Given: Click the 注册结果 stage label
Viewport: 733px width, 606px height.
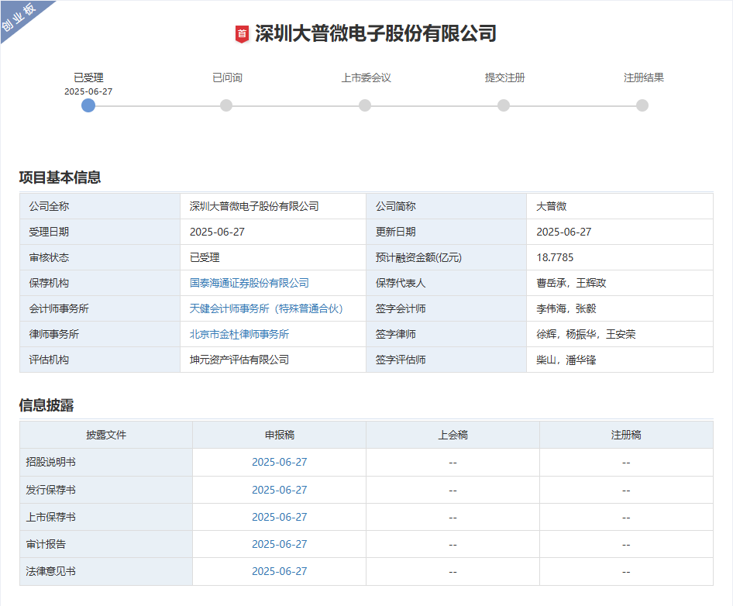Looking at the screenshot, I should (644, 77).
